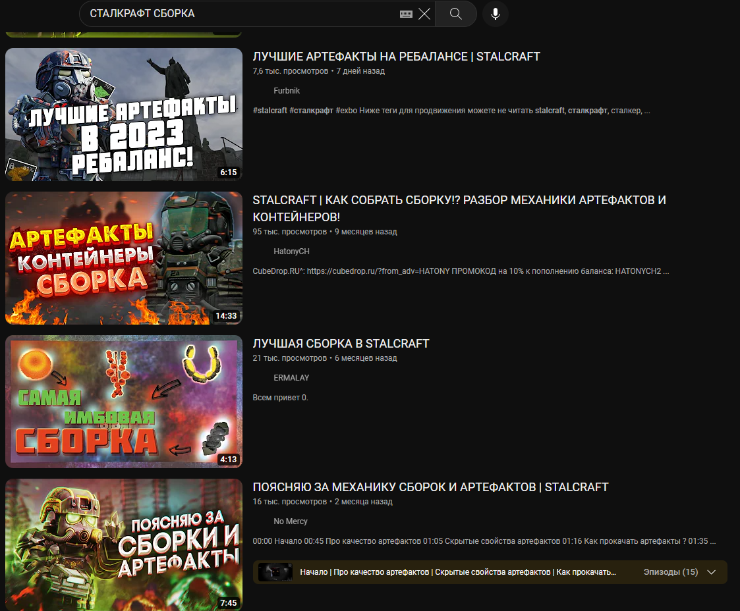
Task: Go to Furbnik channel
Action: (287, 91)
